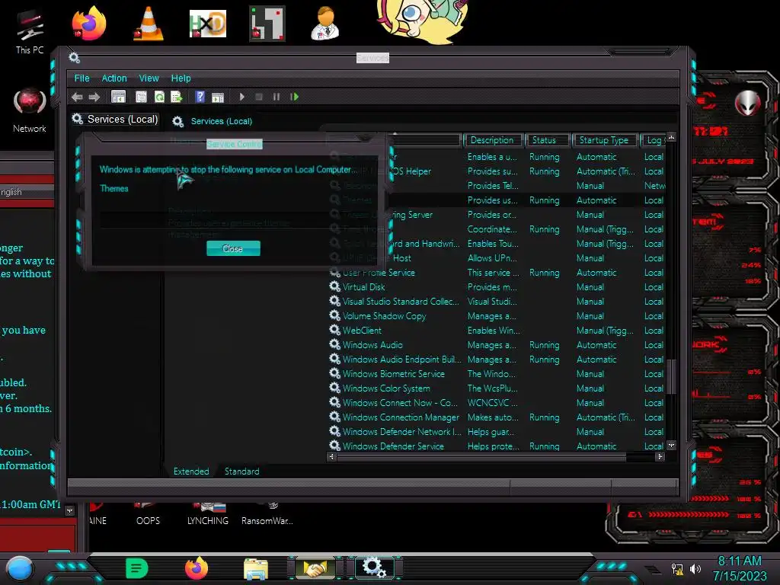Select Windows Audio Endpoint Builder service
The width and height of the screenshot is (780, 585).
(497, 360)
